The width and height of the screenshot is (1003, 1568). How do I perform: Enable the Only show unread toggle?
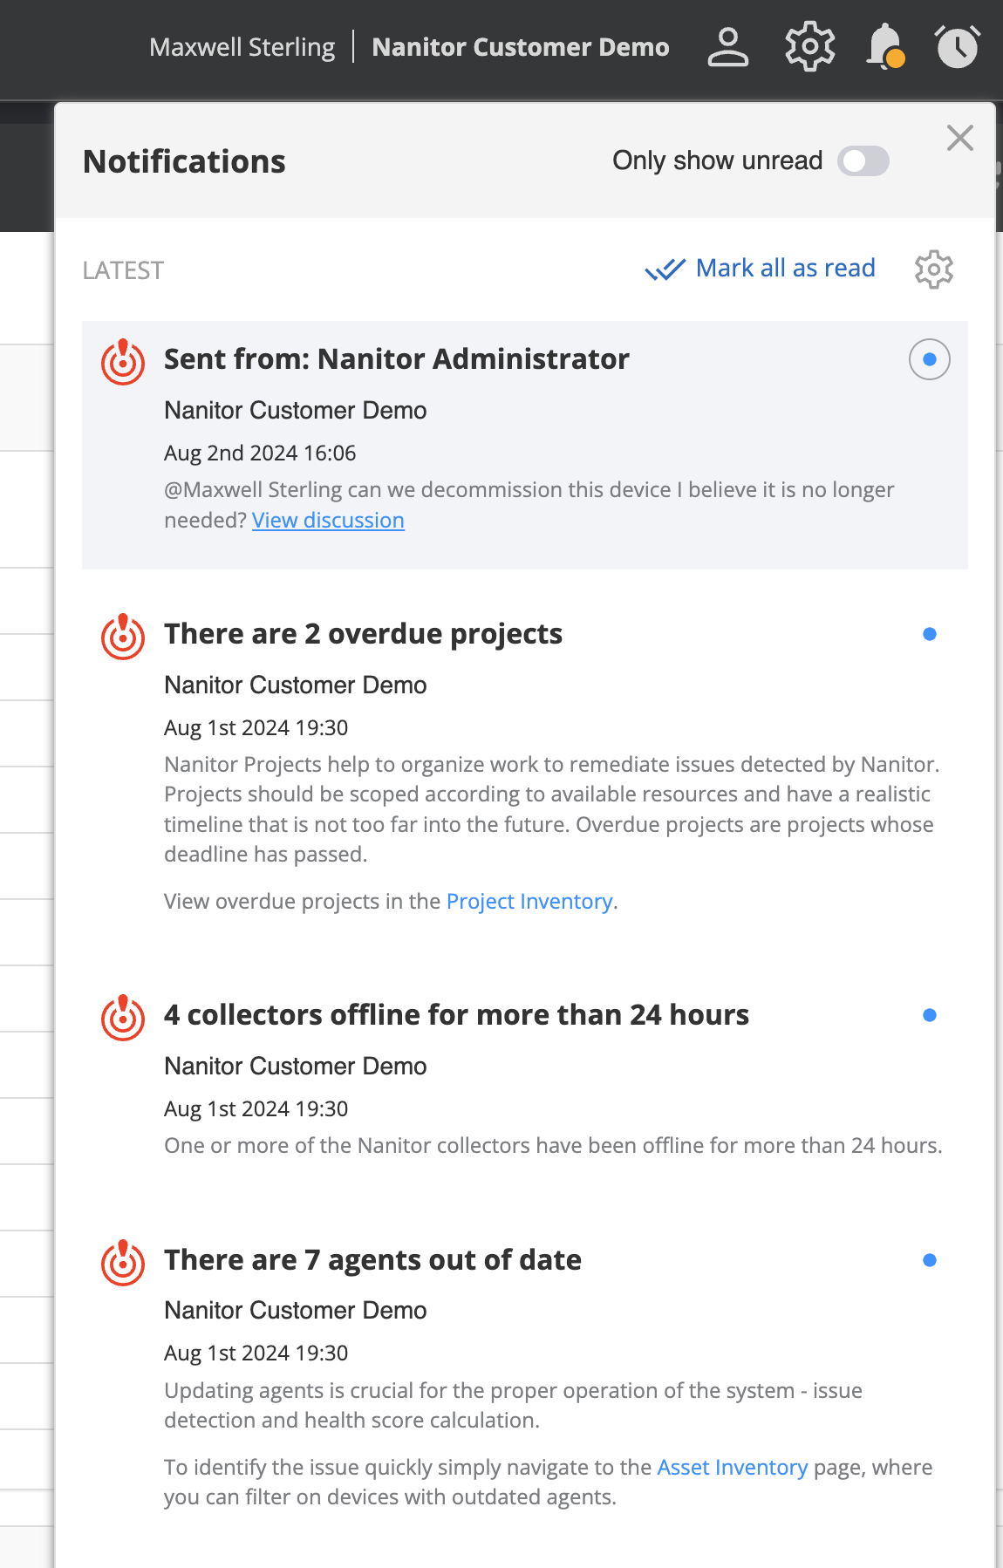coord(863,161)
